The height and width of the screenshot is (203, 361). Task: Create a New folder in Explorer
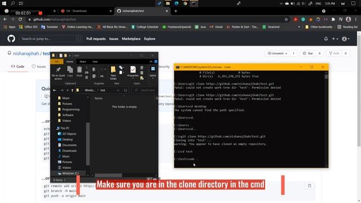pos(113,73)
